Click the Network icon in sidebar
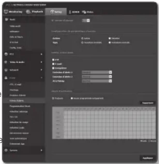This screenshot has width=159, height=164. (x=6, y=70)
